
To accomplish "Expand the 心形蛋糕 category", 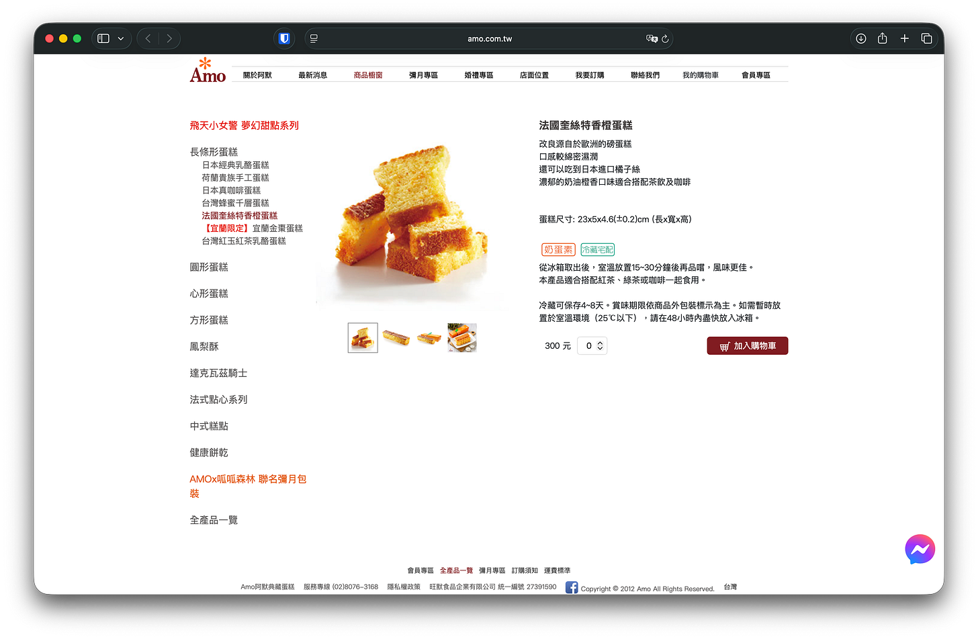I will [x=209, y=294].
